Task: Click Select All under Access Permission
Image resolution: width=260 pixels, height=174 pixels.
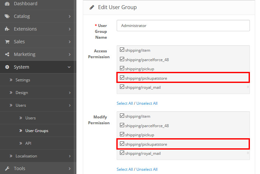Action: (124, 103)
